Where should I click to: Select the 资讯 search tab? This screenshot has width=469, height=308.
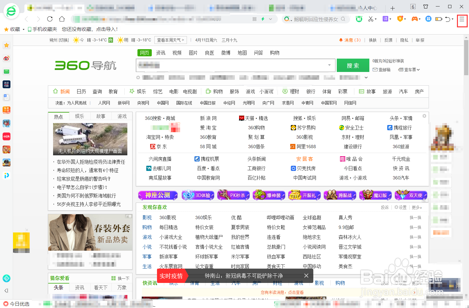161,53
